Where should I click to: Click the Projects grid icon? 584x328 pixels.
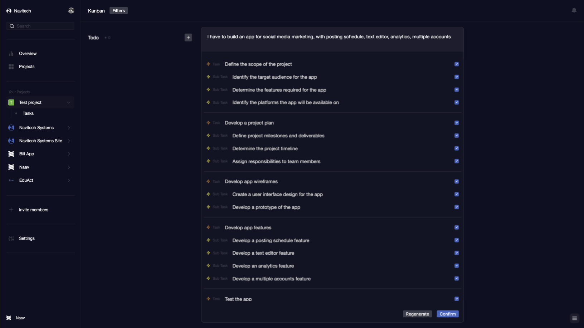11,67
